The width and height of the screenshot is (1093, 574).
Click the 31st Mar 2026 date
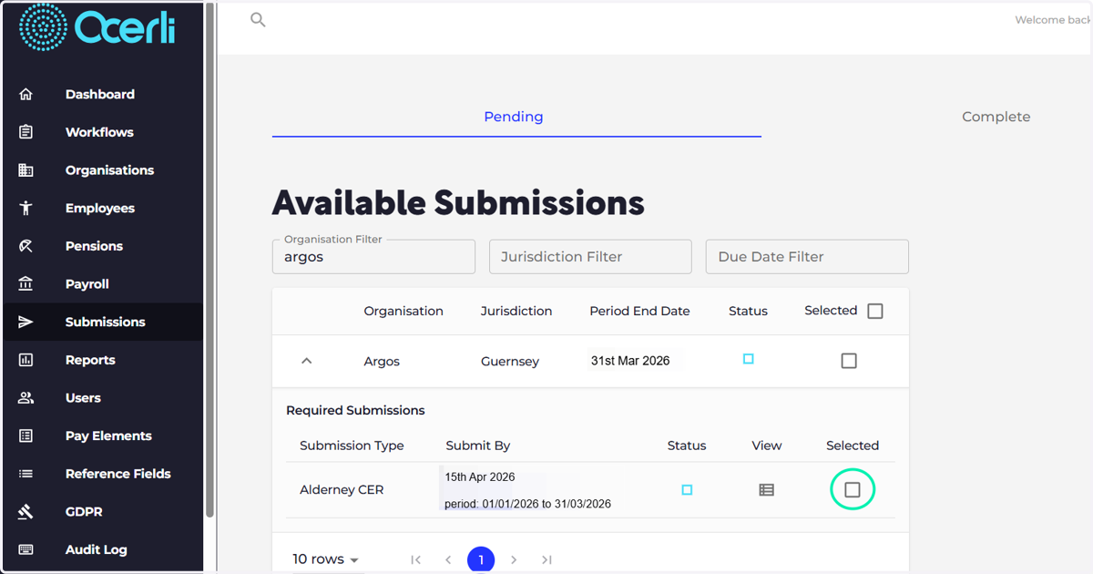(630, 361)
